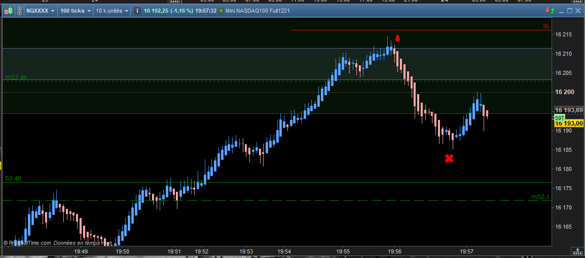Maximize the NQXXXX chart window
585x258 pixels.
pyautogui.click(x=570, y=11)
